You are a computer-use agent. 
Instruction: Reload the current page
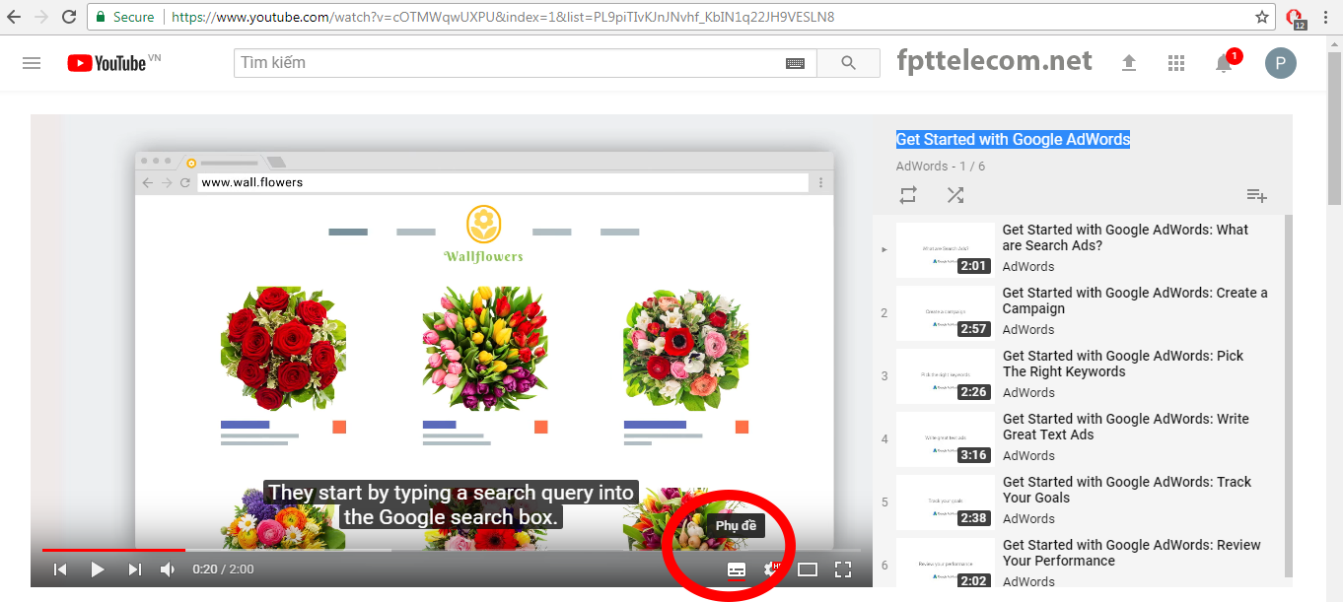[69, 17]
